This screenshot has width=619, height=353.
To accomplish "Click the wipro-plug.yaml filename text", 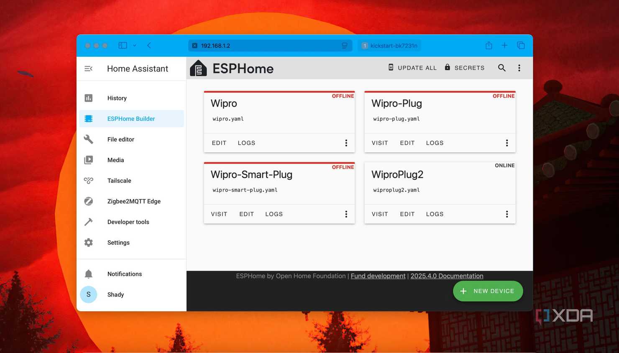I will pos(396,119).
